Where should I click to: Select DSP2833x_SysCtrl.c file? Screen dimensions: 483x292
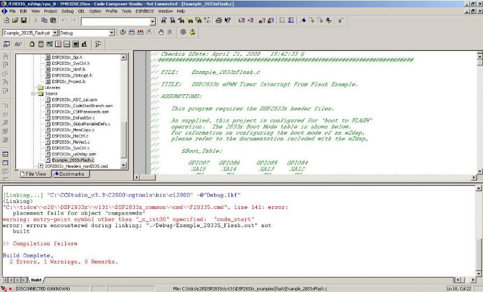[x=71, y=148]
